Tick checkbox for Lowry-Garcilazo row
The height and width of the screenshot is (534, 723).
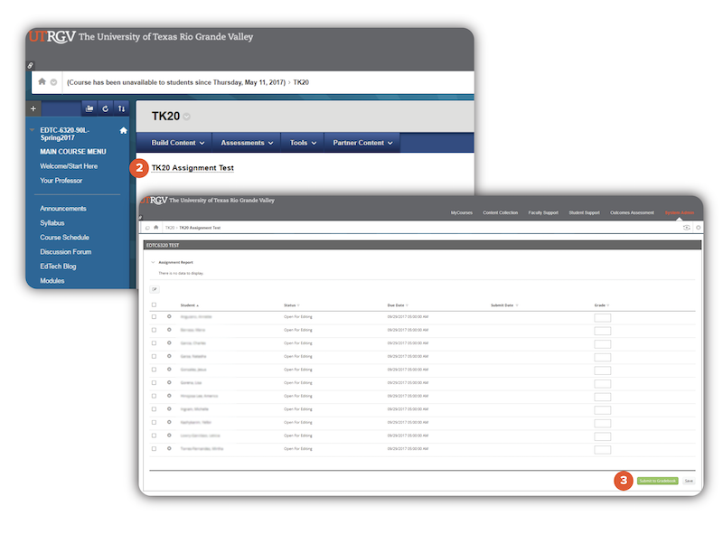154,436
